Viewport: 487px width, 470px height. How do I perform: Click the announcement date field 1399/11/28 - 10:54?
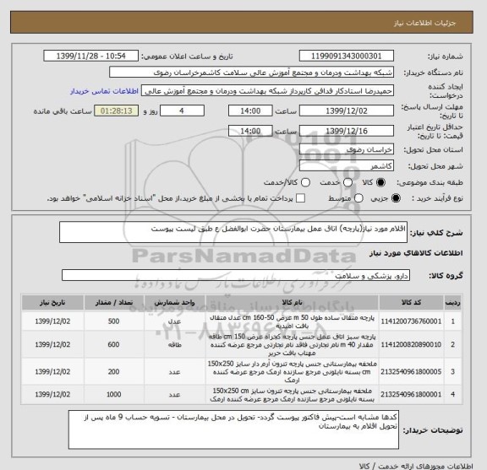pos(91,56)
